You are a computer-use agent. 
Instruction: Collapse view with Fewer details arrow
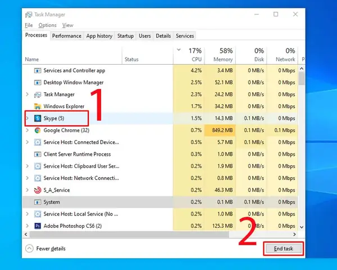29,249
